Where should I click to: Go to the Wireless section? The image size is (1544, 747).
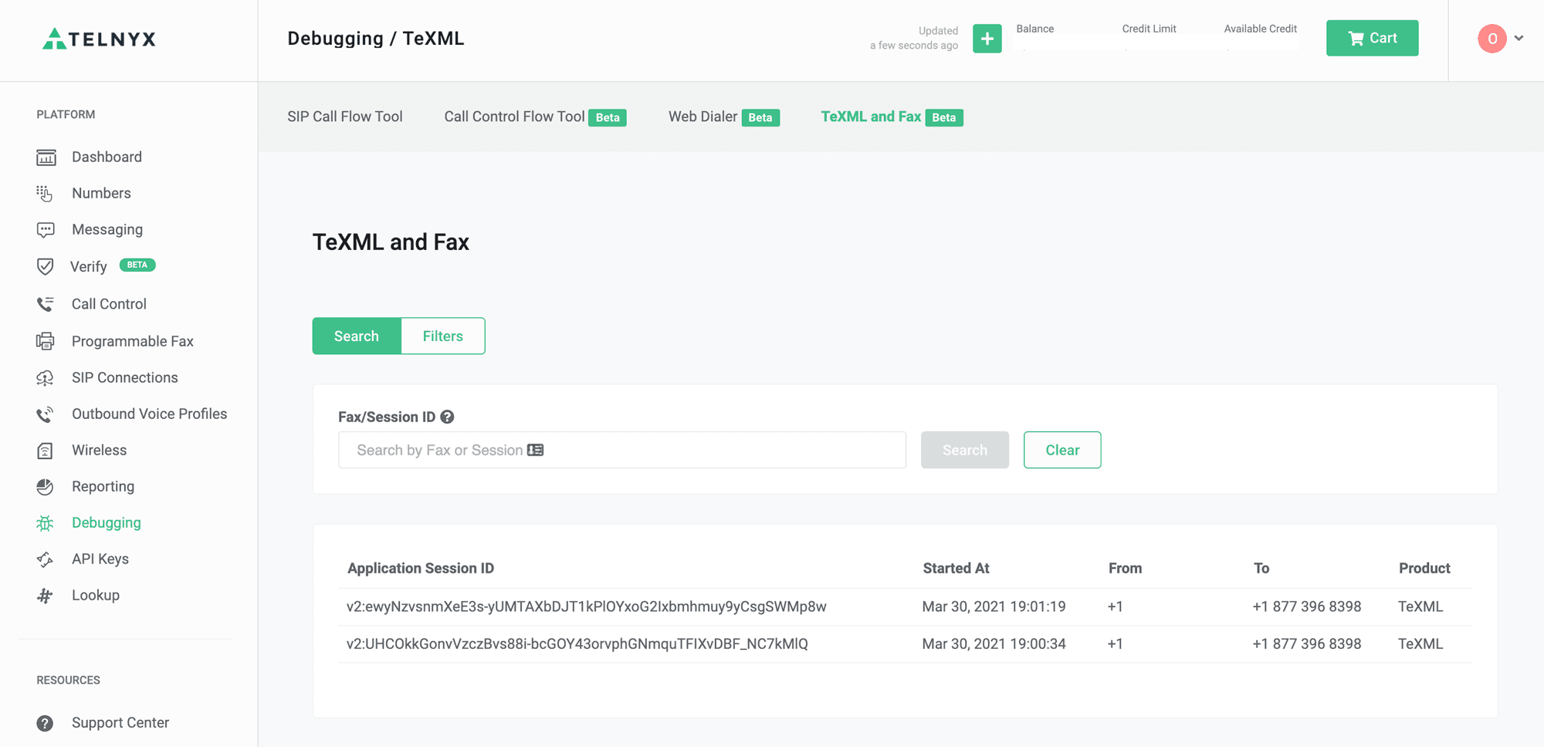pyautogui.click(x=99, y=451)
